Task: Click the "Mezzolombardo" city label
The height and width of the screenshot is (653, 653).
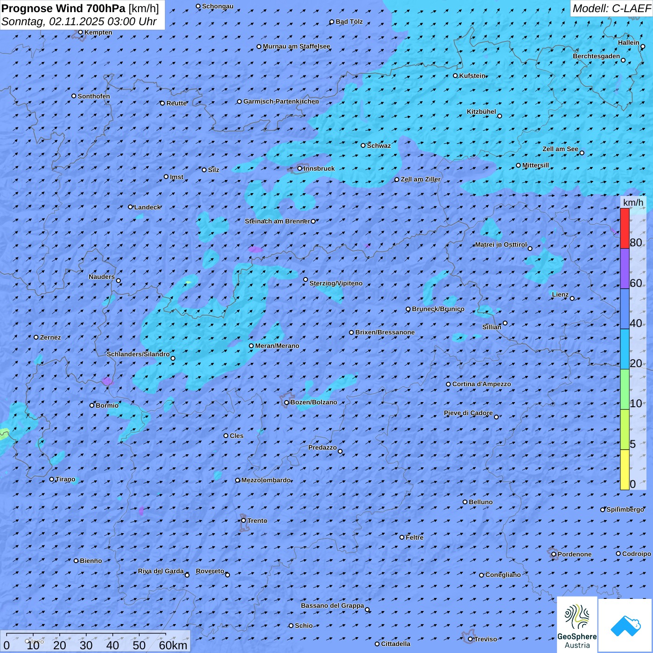Action: 266,480
